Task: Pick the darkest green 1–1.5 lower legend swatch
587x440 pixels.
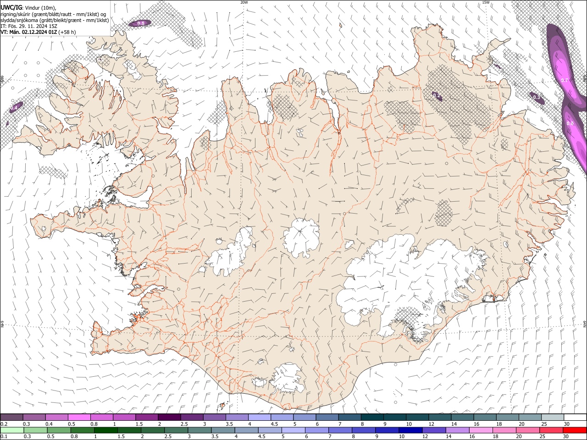Action: pyautogui.click(x=106, y=430)
